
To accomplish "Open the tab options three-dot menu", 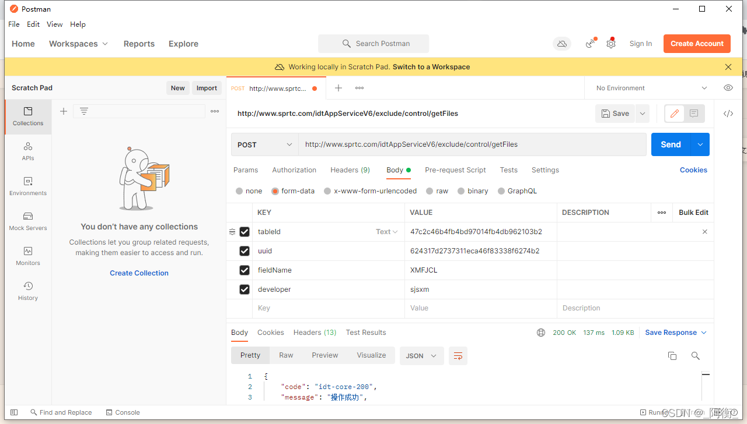I will coord(359,88).
